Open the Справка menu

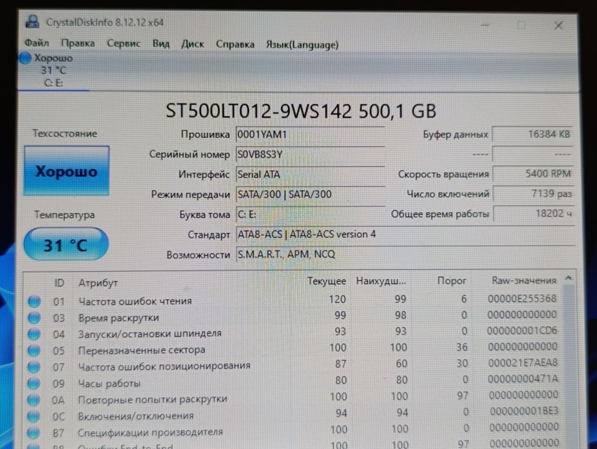235,44
